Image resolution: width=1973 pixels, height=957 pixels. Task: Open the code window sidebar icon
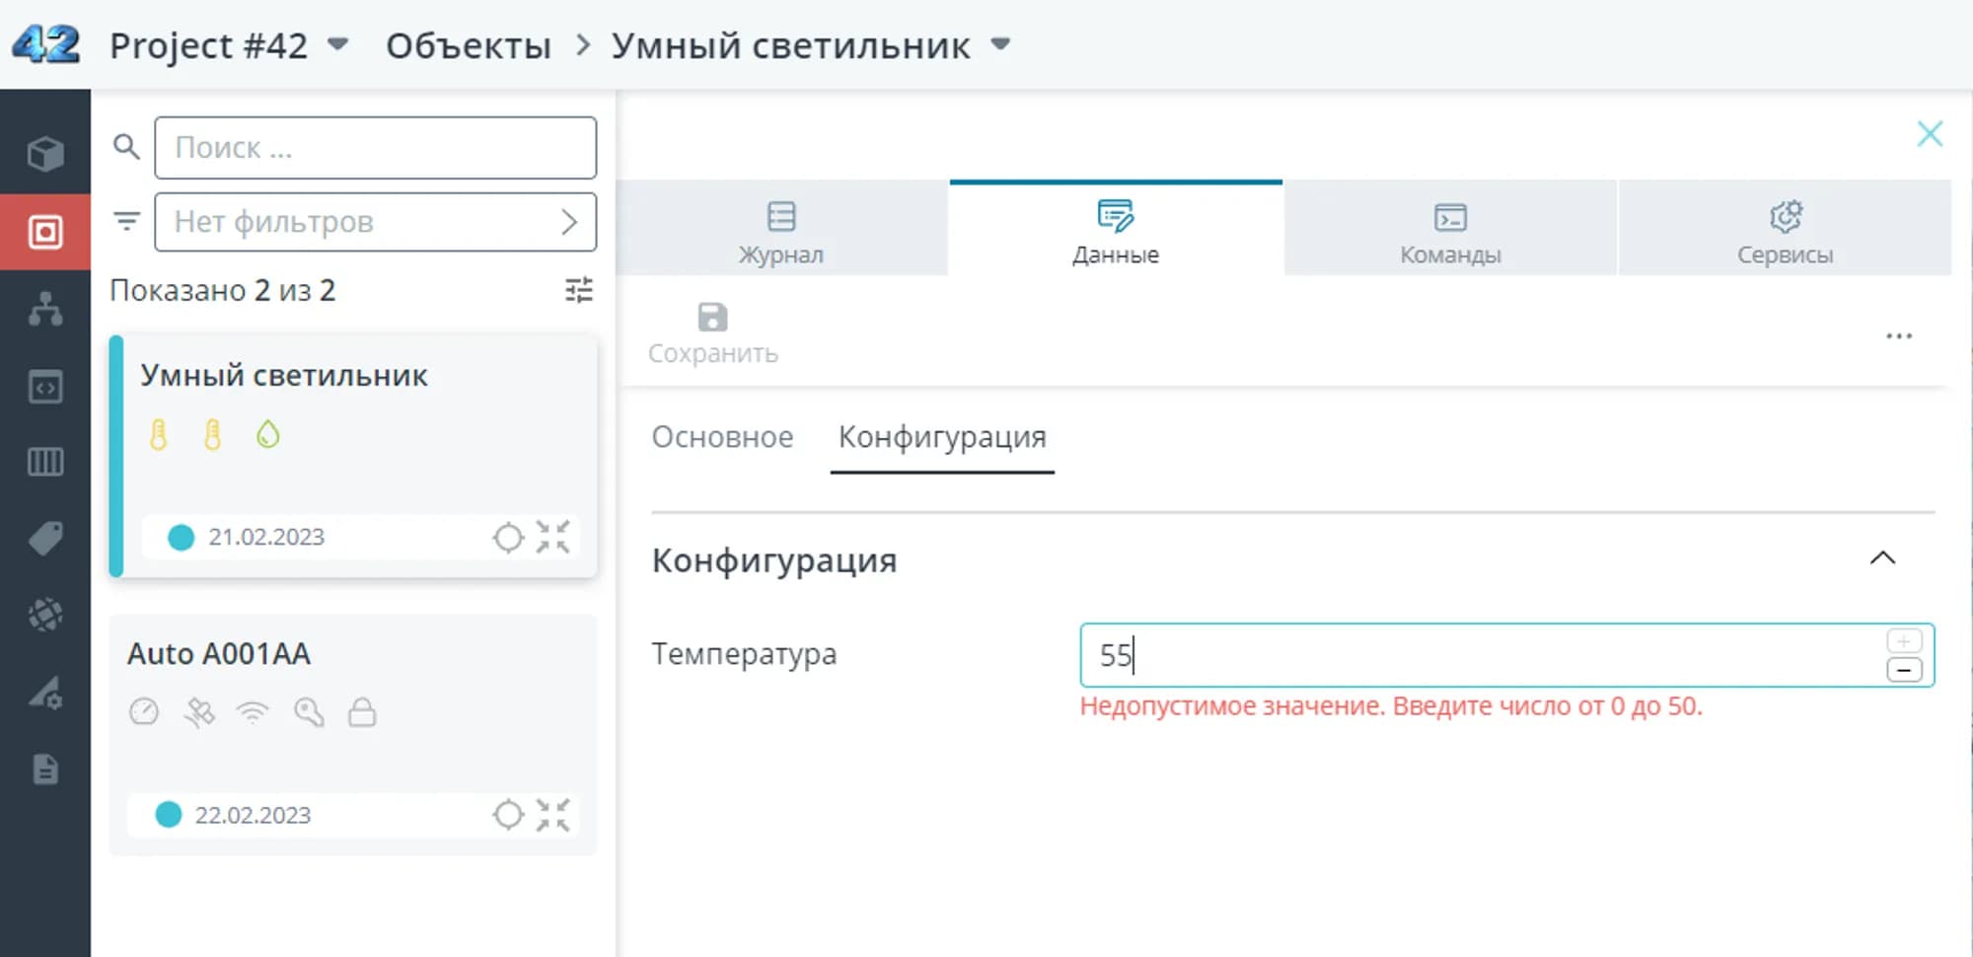coord(45,387)
